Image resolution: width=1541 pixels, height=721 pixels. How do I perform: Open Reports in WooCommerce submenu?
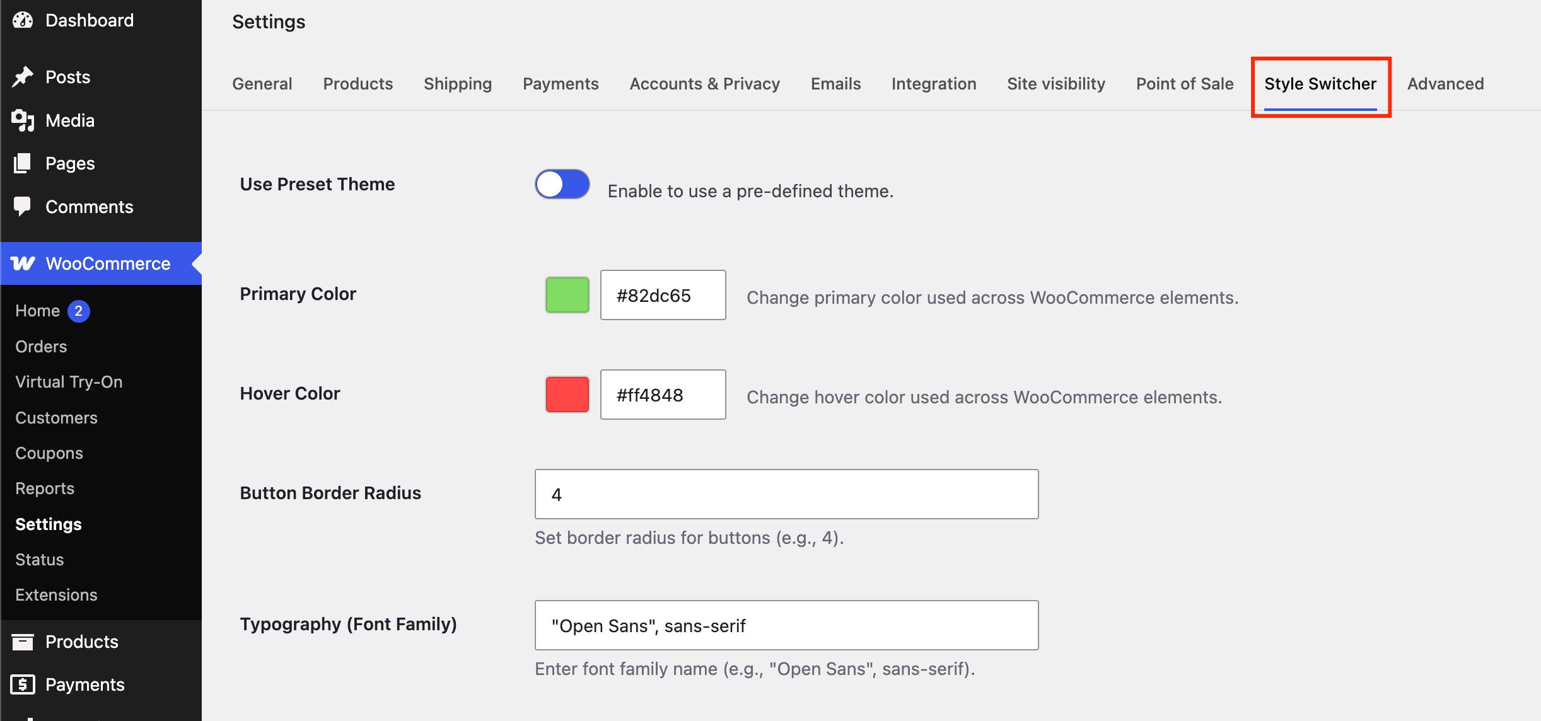click(x=45, y=488)
